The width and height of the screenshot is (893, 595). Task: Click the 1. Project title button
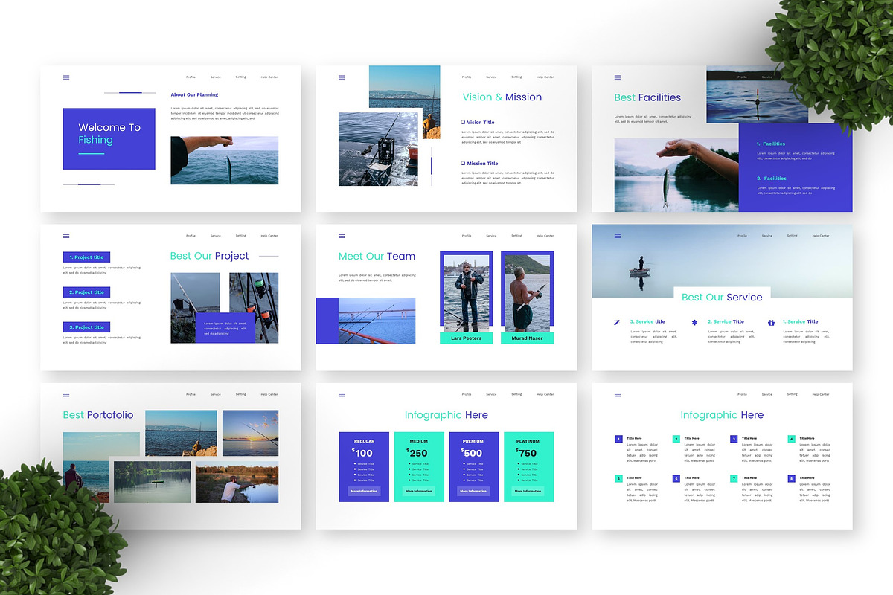pos(86,257)
